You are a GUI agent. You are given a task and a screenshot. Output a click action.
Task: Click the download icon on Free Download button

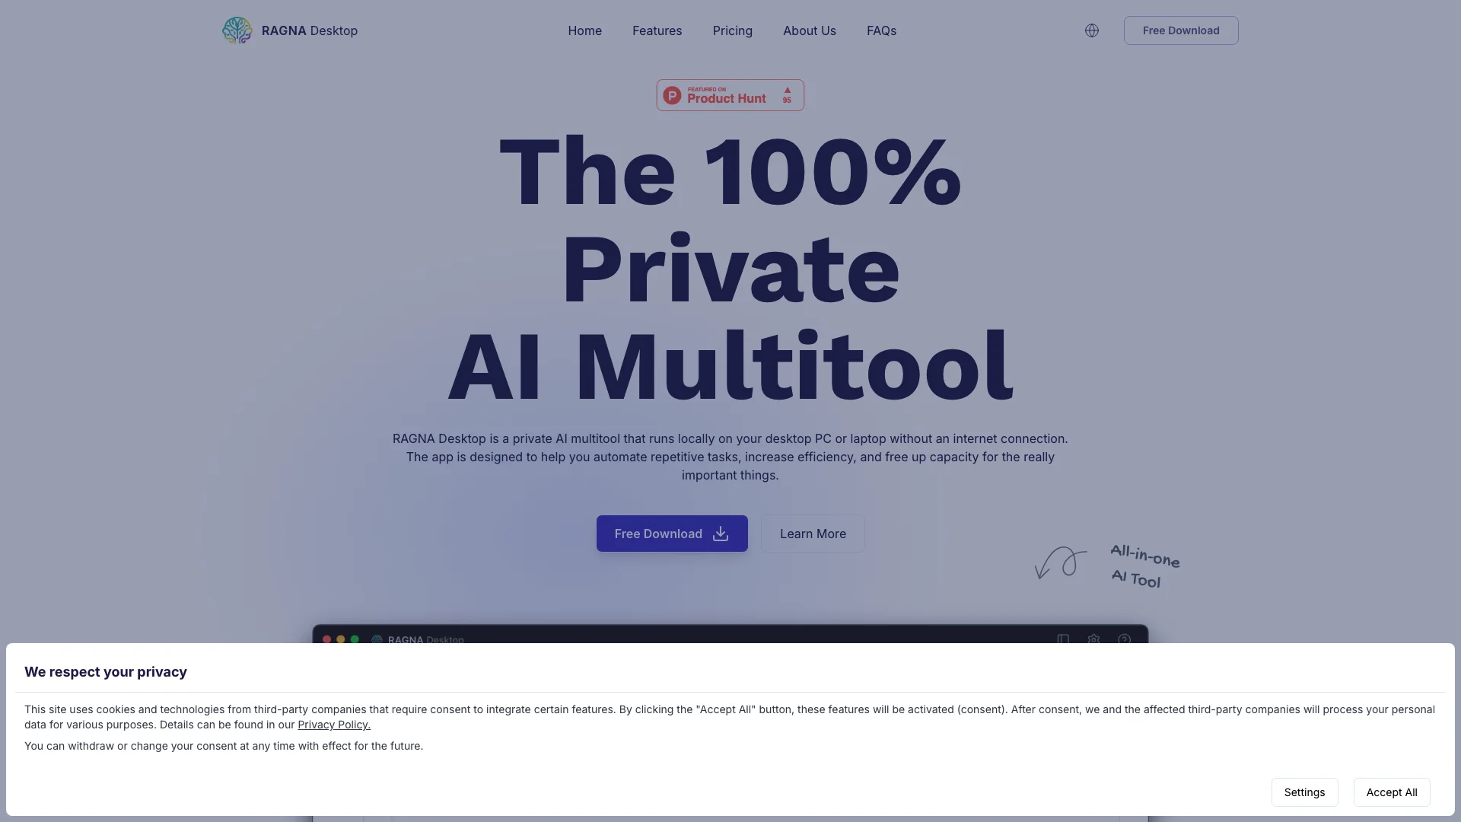pos(721,533)
